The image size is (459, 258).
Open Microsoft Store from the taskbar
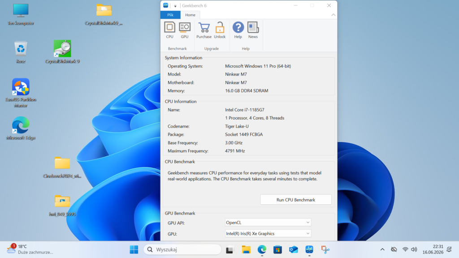[277, 249]
